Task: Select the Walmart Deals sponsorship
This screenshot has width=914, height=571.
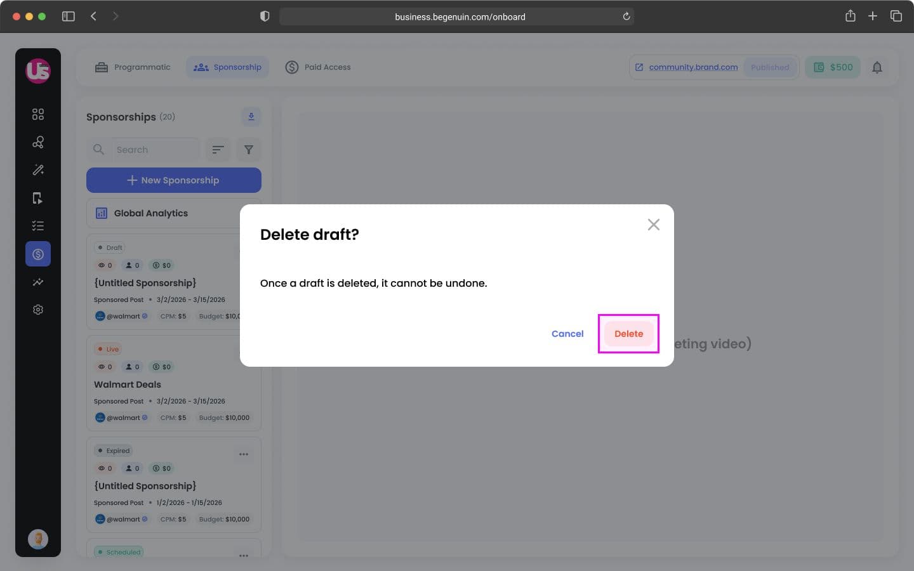Action: click(174, 383)
